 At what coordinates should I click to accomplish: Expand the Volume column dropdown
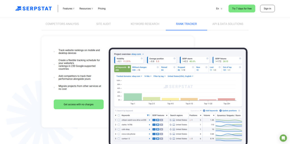tap(214, 115)
